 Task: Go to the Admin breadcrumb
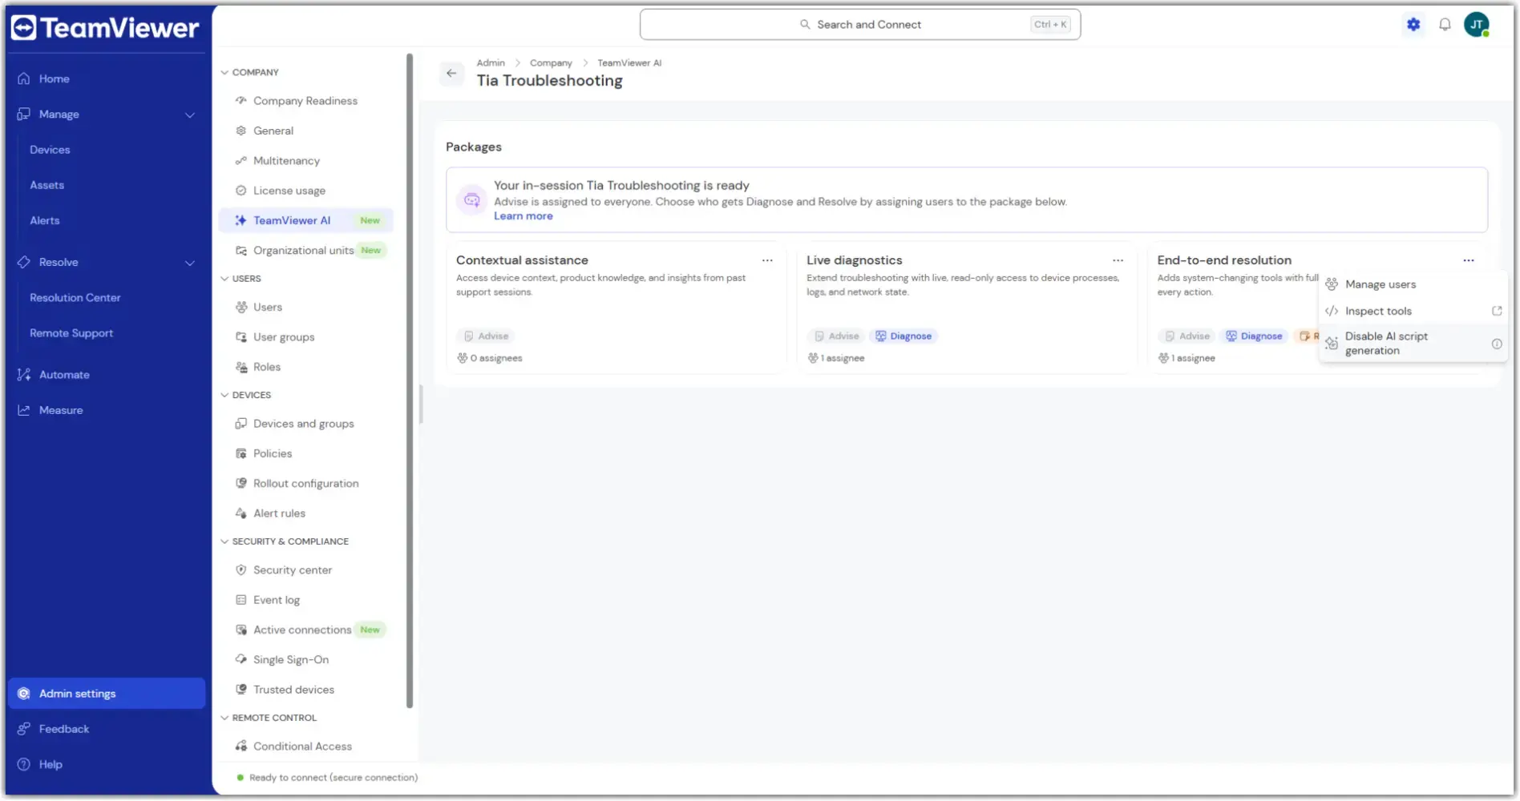pos(491,62)
